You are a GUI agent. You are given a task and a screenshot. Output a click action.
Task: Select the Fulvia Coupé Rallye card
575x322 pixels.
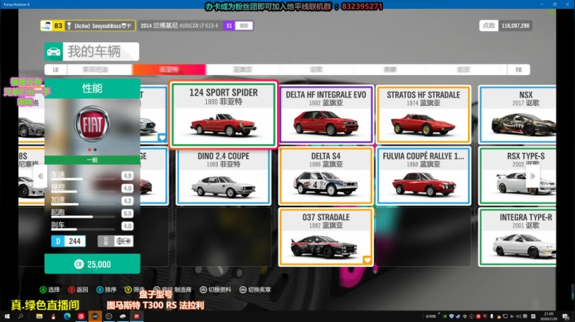(423, 176)
